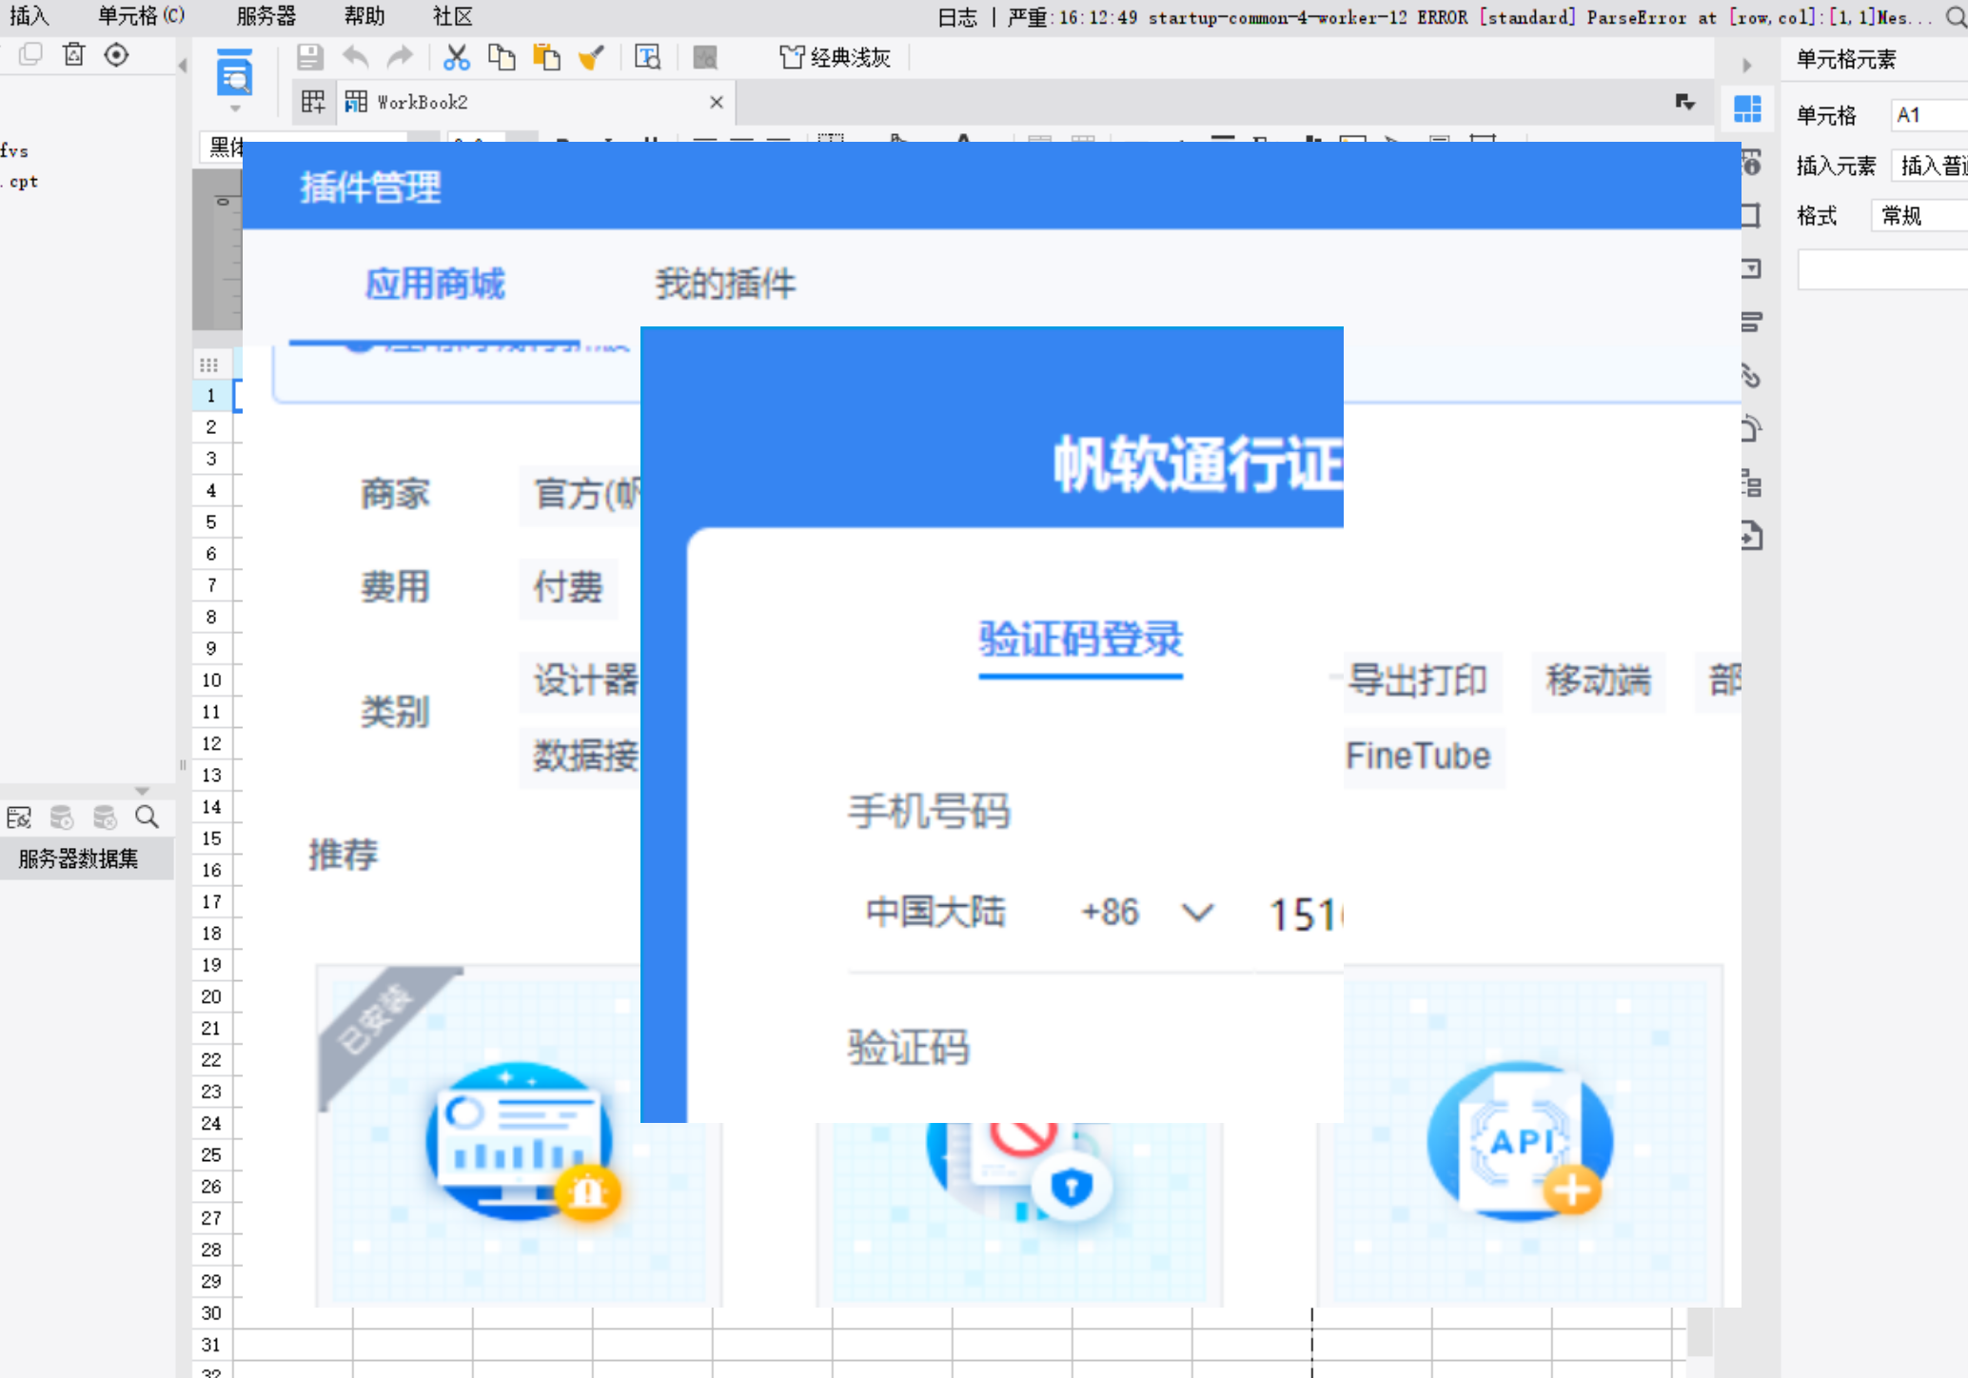This screenshot has width=1968, height=1378.
Task: Click the grayed chart search icon
Action: tap(705, 57)
